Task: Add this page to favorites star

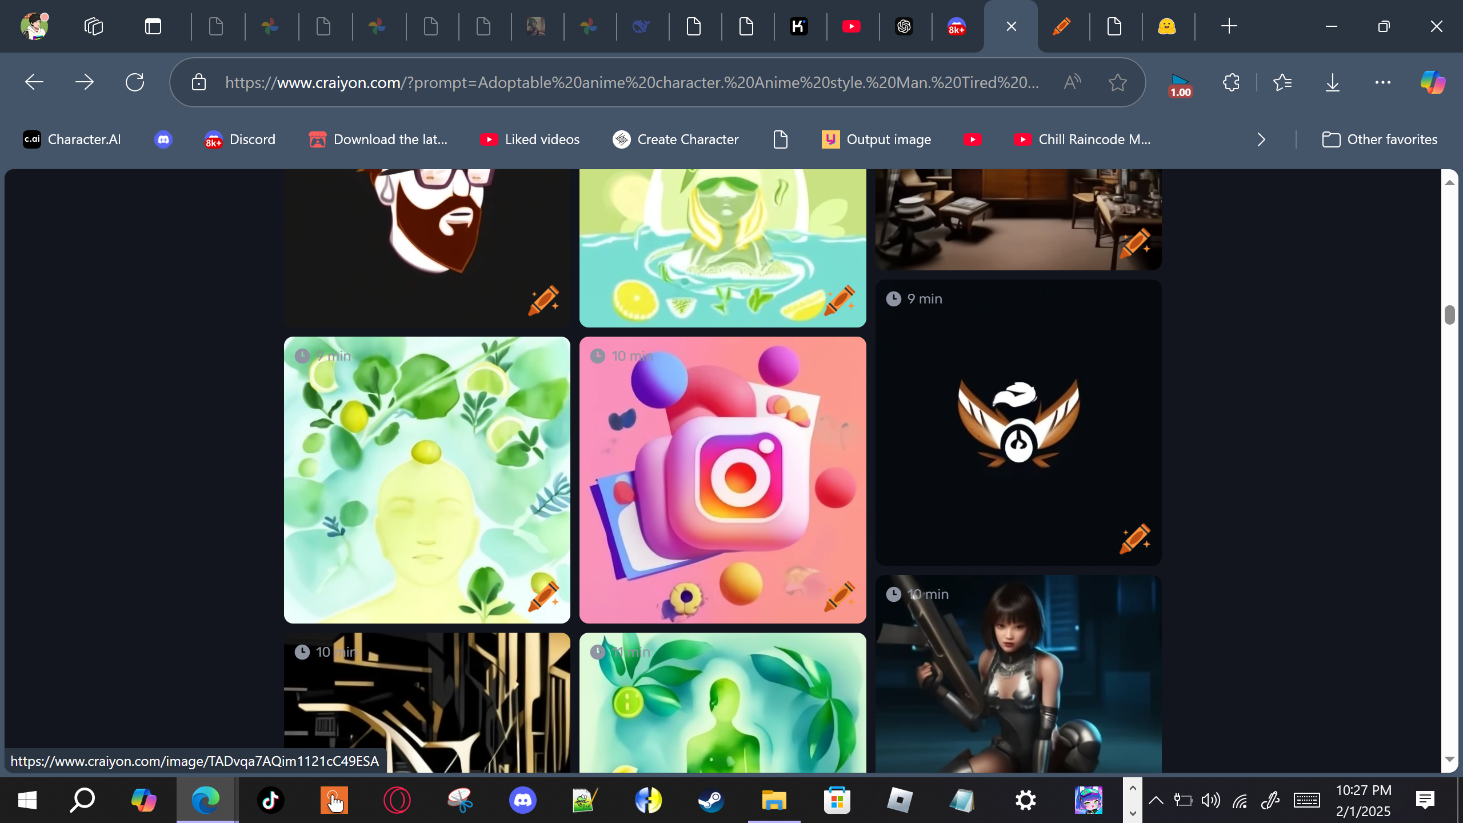Action: (1117, 82)
